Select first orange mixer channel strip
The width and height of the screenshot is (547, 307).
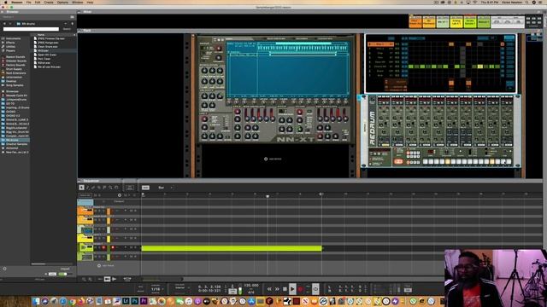click(x=415, y=22)
